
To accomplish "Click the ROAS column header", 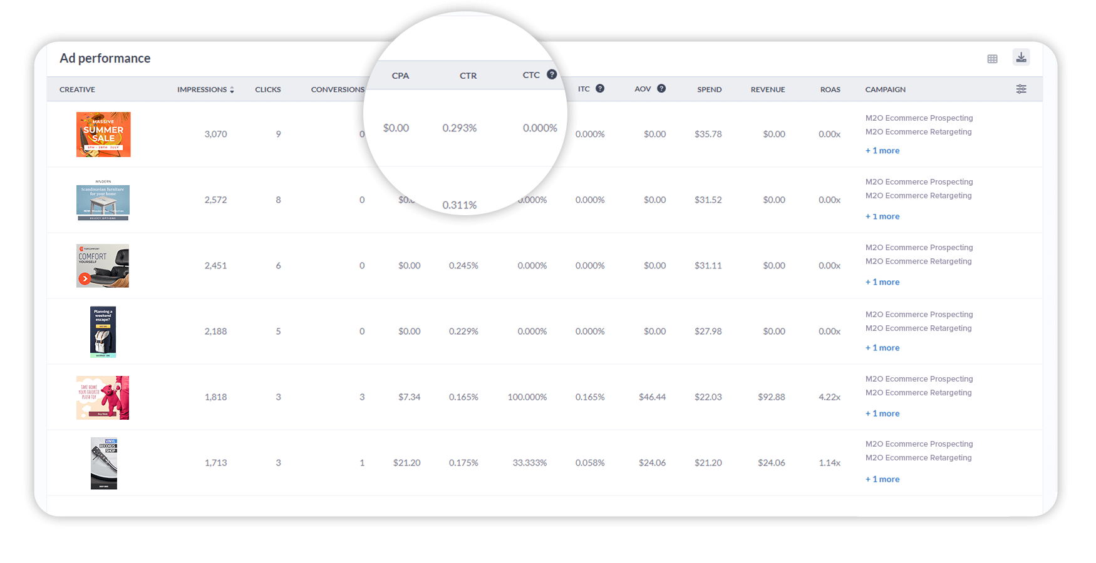I will click(x=830, y=89).
